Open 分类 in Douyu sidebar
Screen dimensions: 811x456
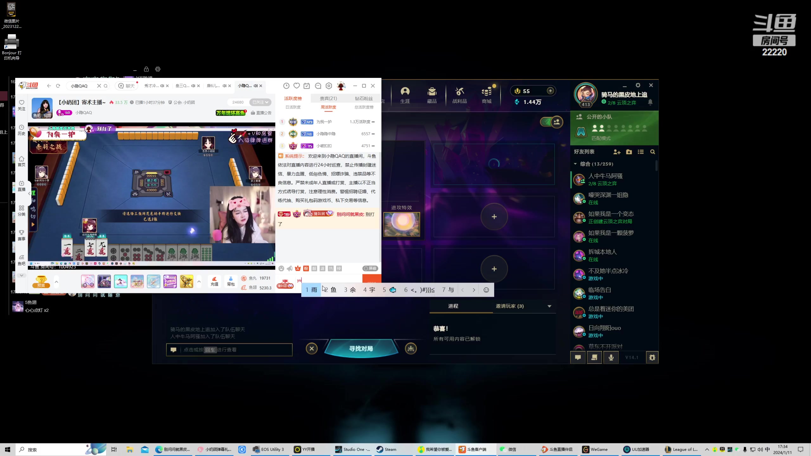(22, 211)
